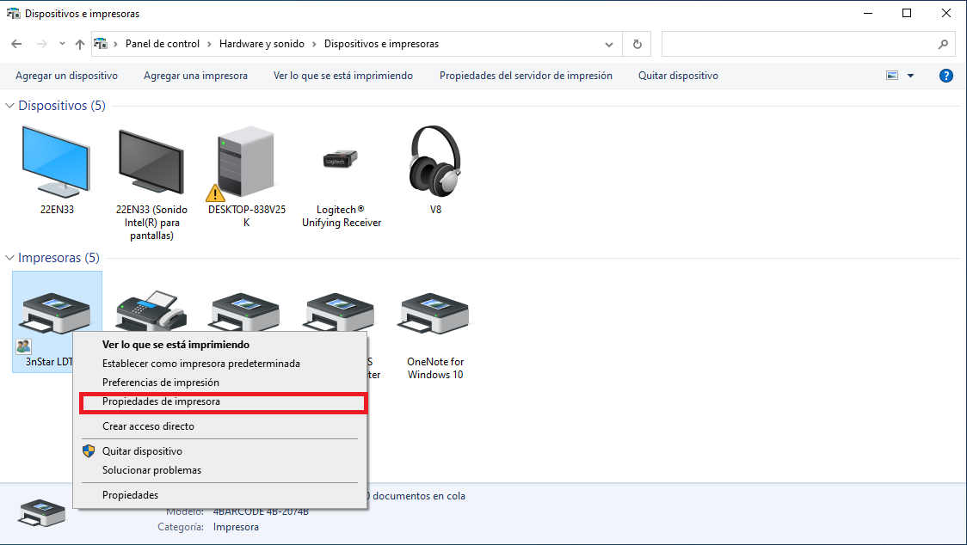Viewport: 967px width, 545px height.
Task: Select the 22EN33 monitor device icon
Action: tap(56, 162)
